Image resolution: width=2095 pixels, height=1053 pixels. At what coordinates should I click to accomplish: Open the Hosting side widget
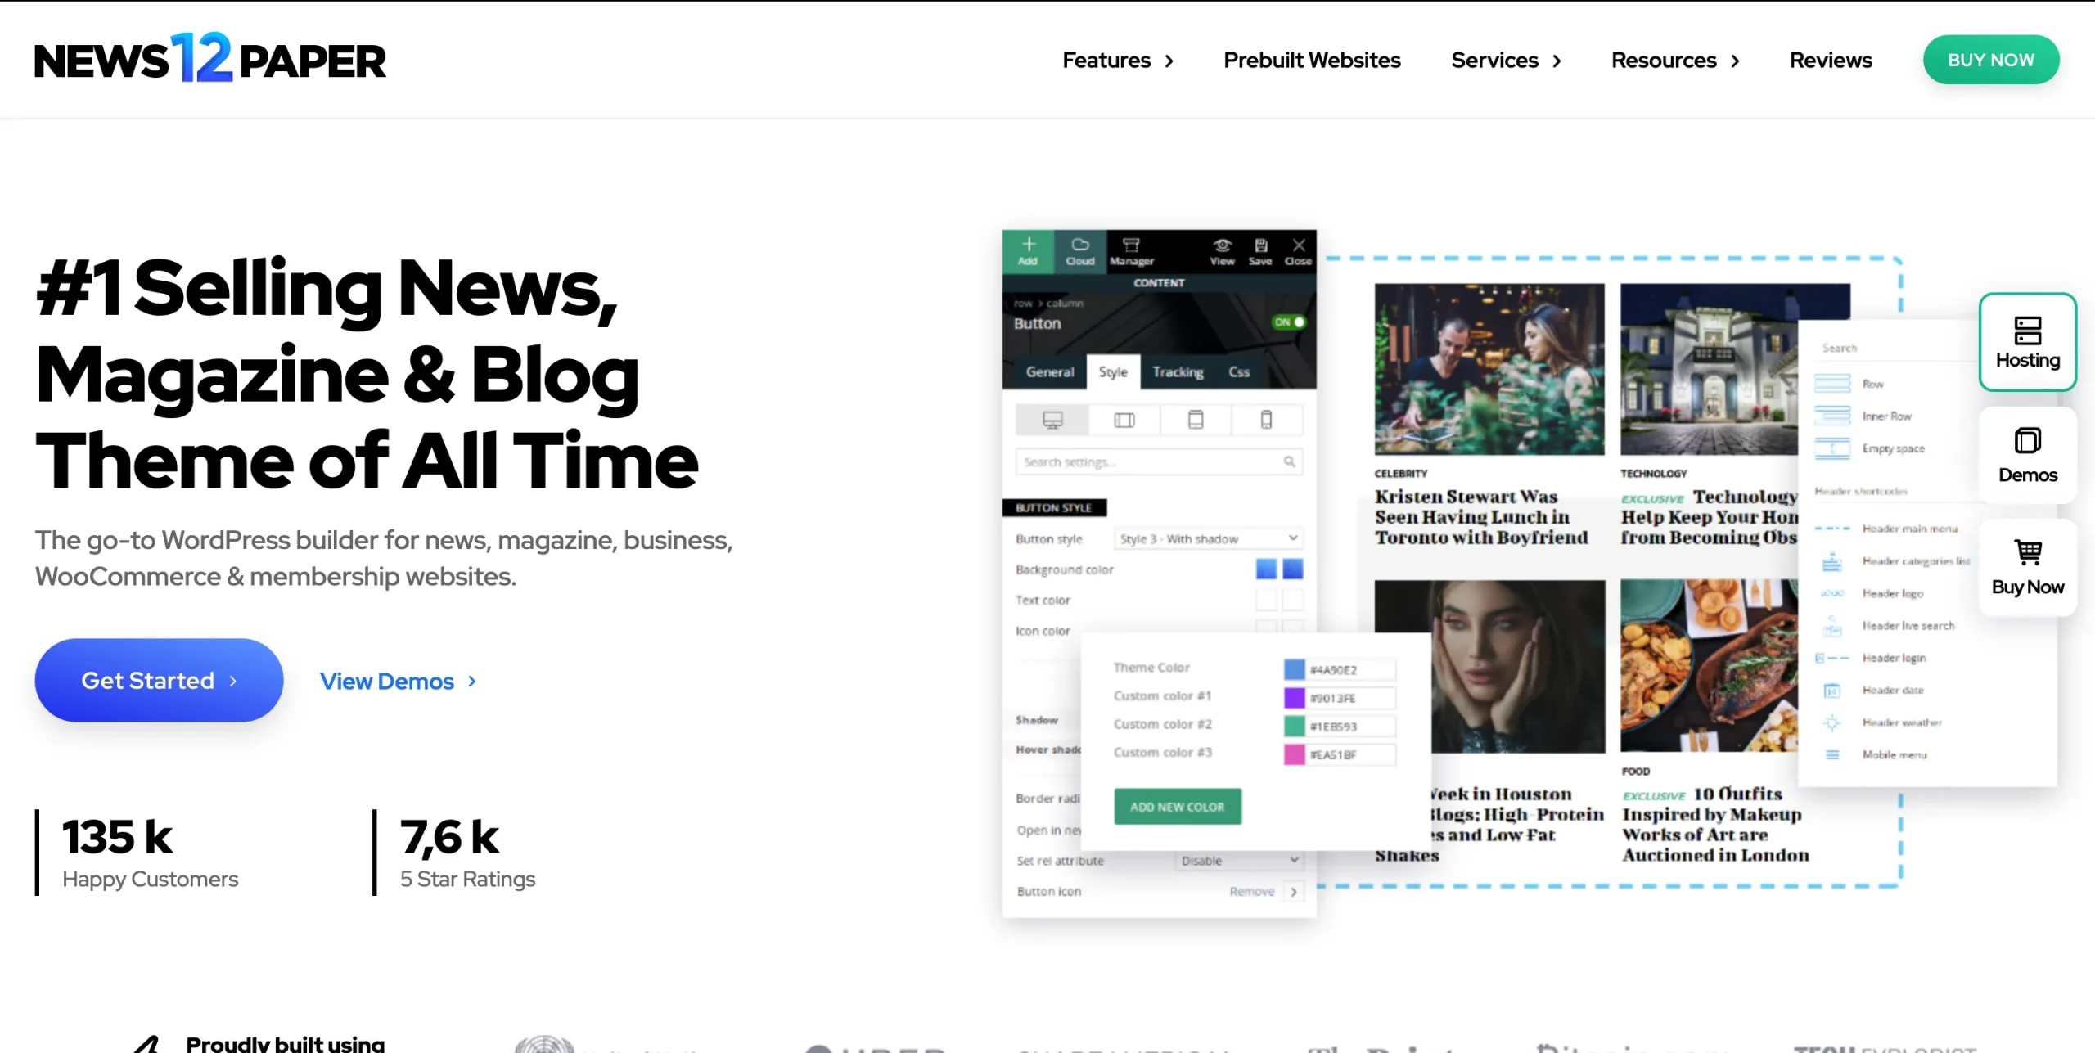tap(2027, 342)
